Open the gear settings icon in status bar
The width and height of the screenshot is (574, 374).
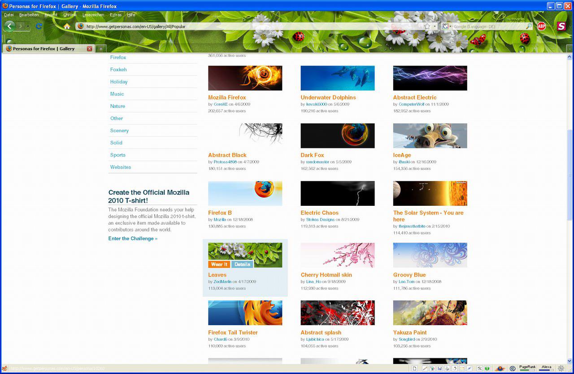point(561,369)
